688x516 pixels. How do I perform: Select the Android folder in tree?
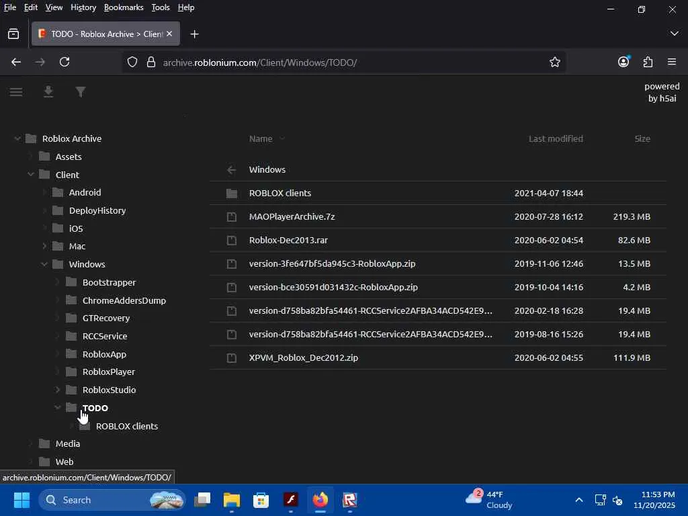[85, 193]
